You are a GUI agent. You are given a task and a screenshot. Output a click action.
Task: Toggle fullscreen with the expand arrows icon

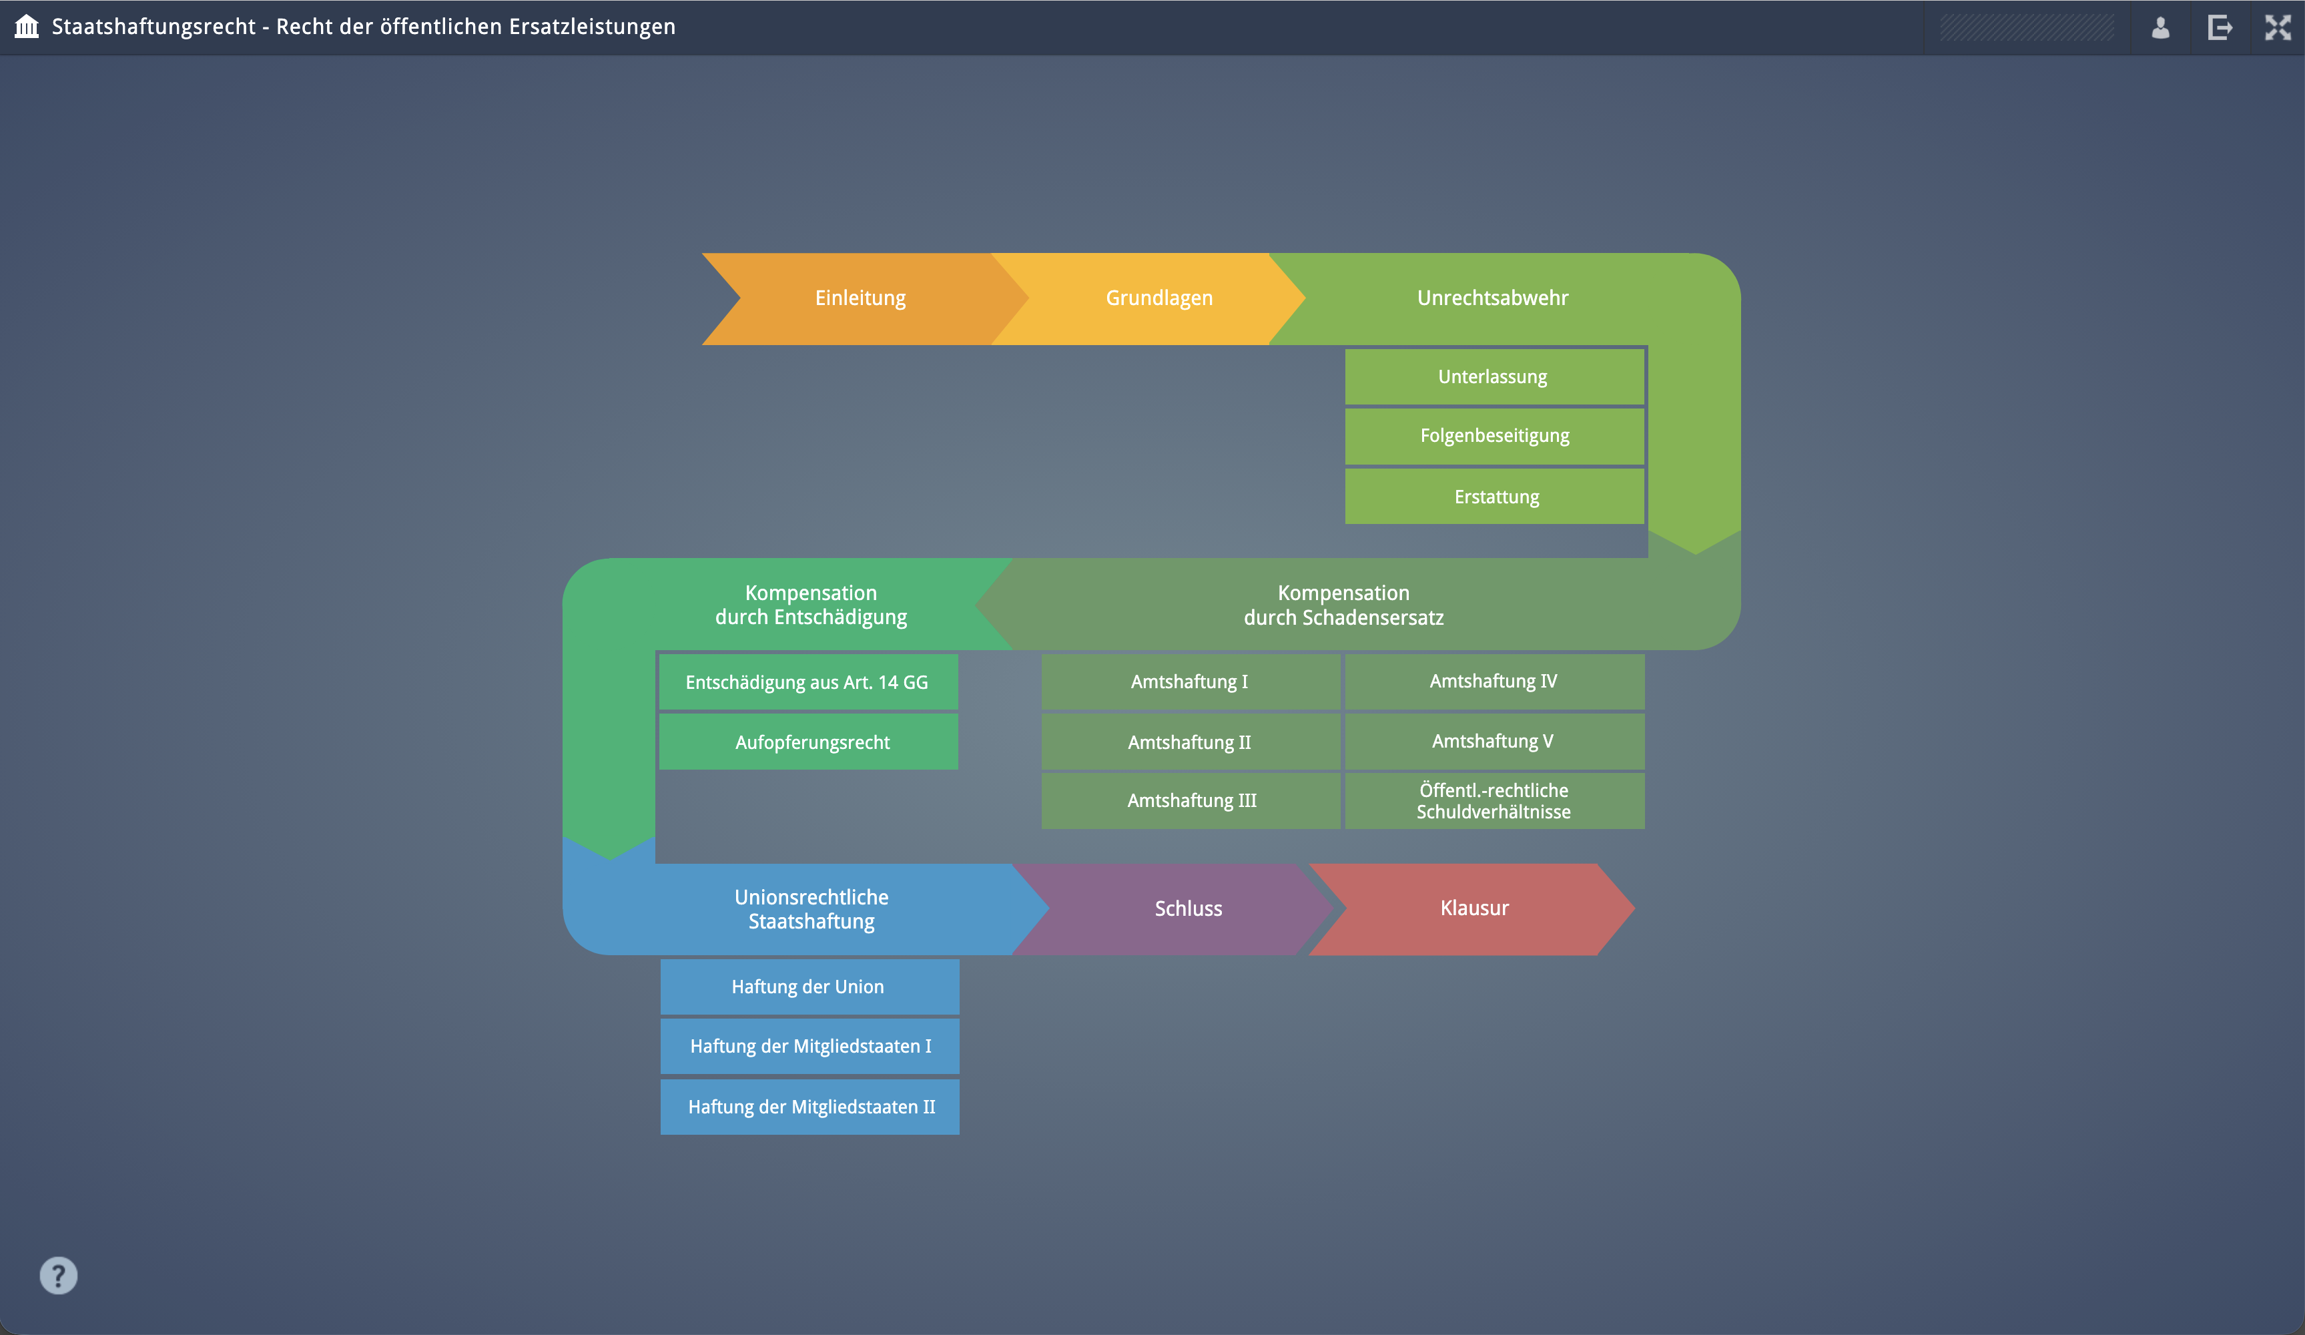[2277, 27]
